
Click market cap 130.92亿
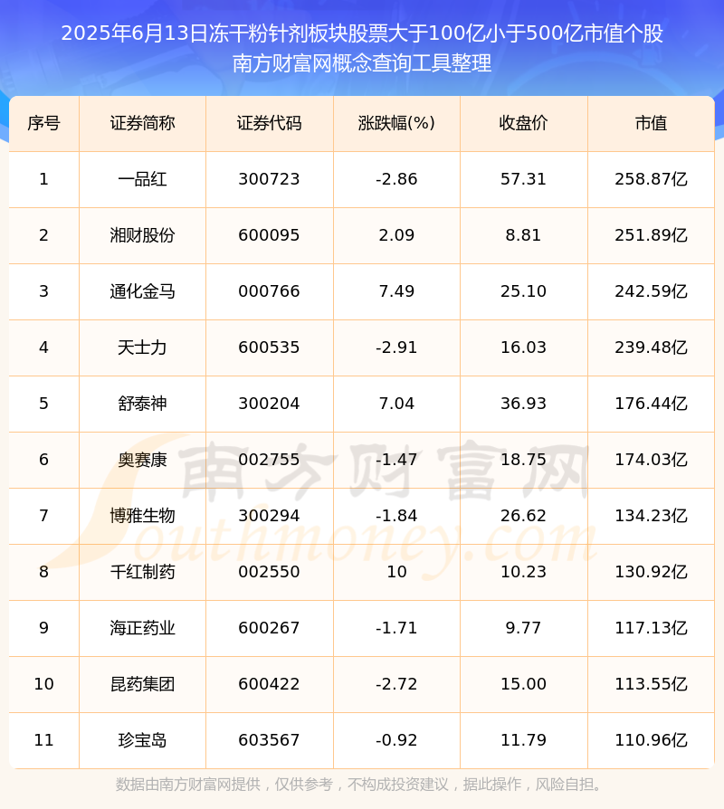[652, 572]
